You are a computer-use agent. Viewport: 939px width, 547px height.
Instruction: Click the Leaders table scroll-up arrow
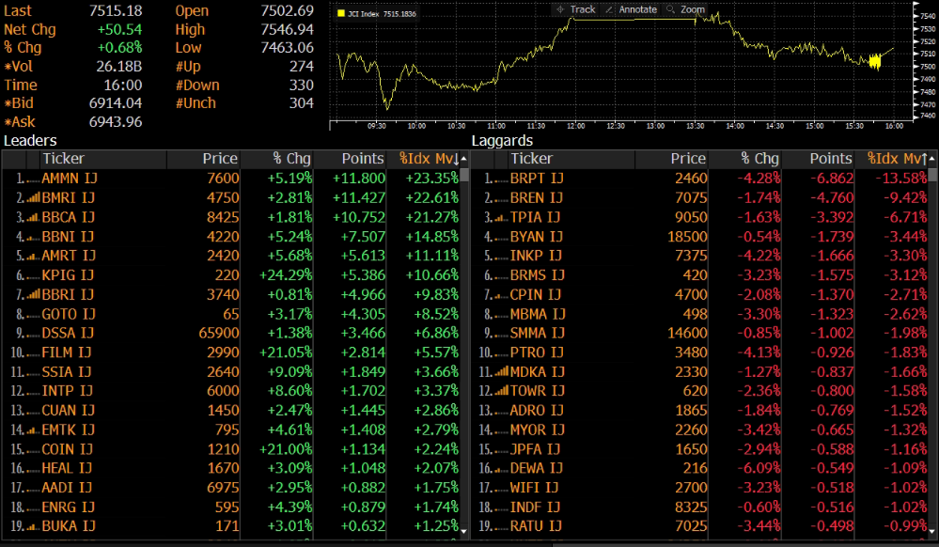pos(464,159)
